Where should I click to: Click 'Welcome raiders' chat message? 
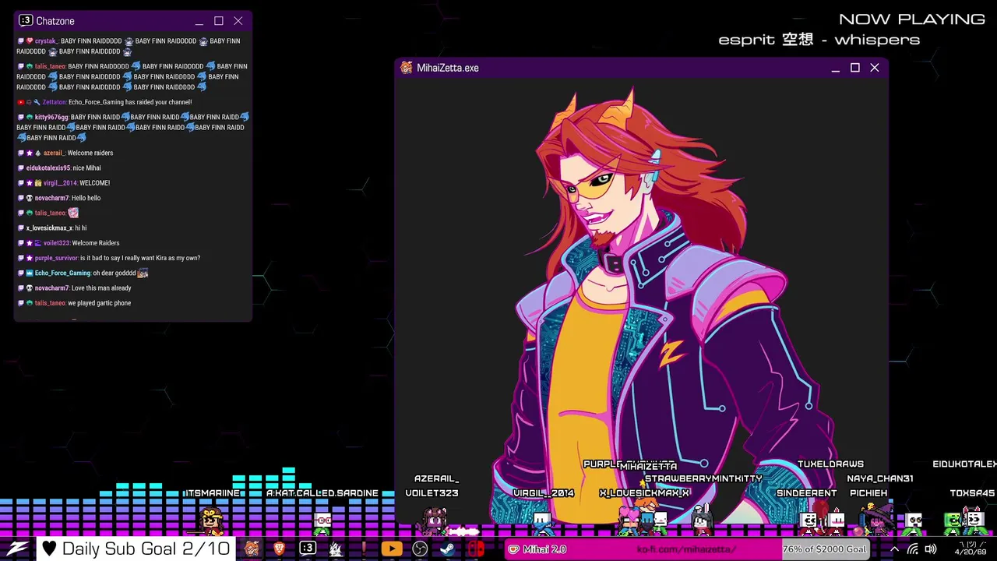click(90, 153)
